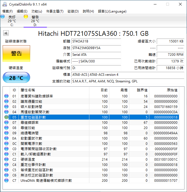Image resolution: width=187 pixels, height=192 pixels.
Task: Click the standard field ATA8-ACS version 4
Action: [128, 75]
